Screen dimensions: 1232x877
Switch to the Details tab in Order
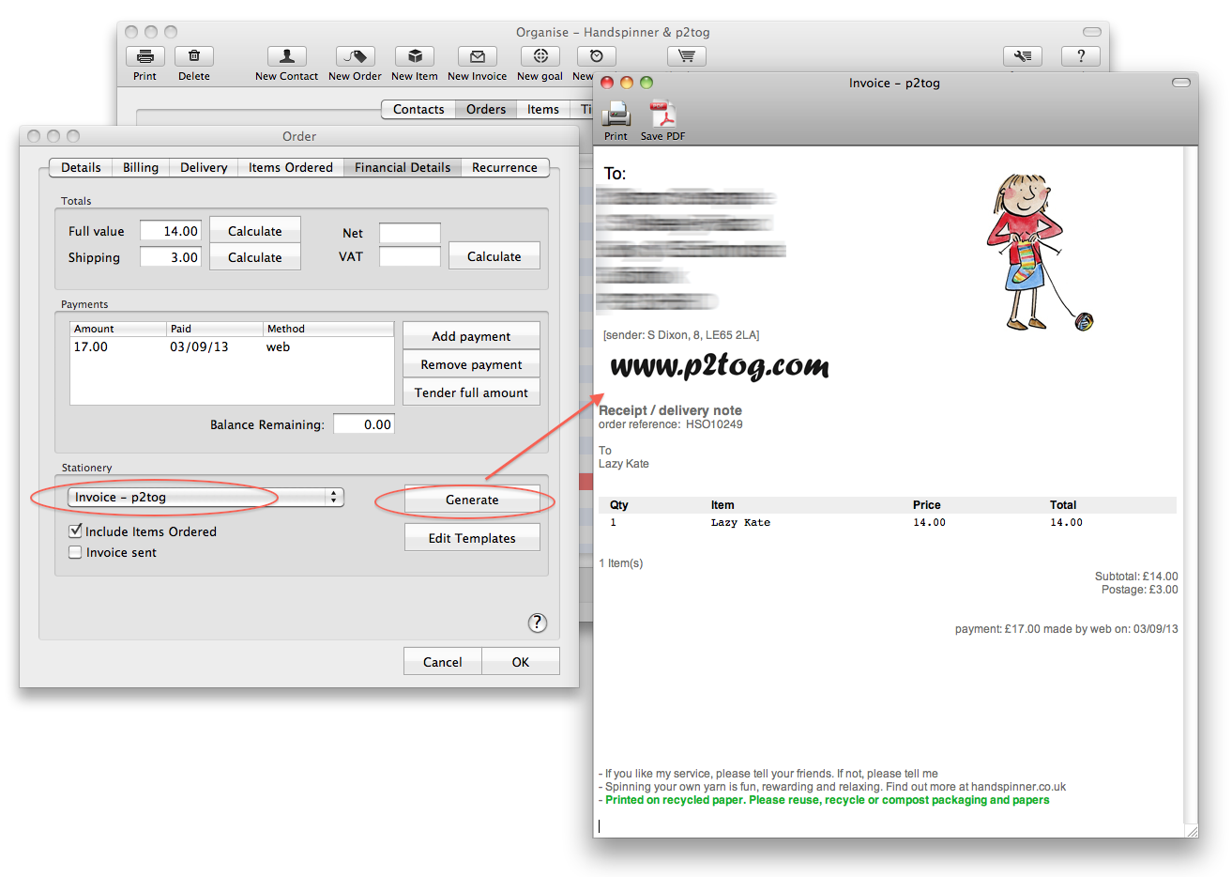click(x=81, y=167)
